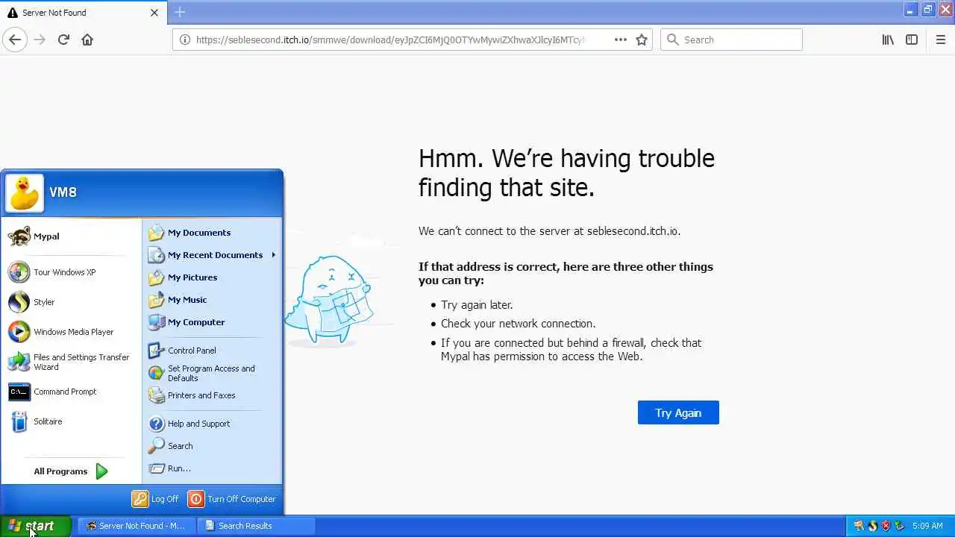Viewport: 955px width, 537px height.
Task: Open Set Program Access and Defaults
Action: click(212, 373)
